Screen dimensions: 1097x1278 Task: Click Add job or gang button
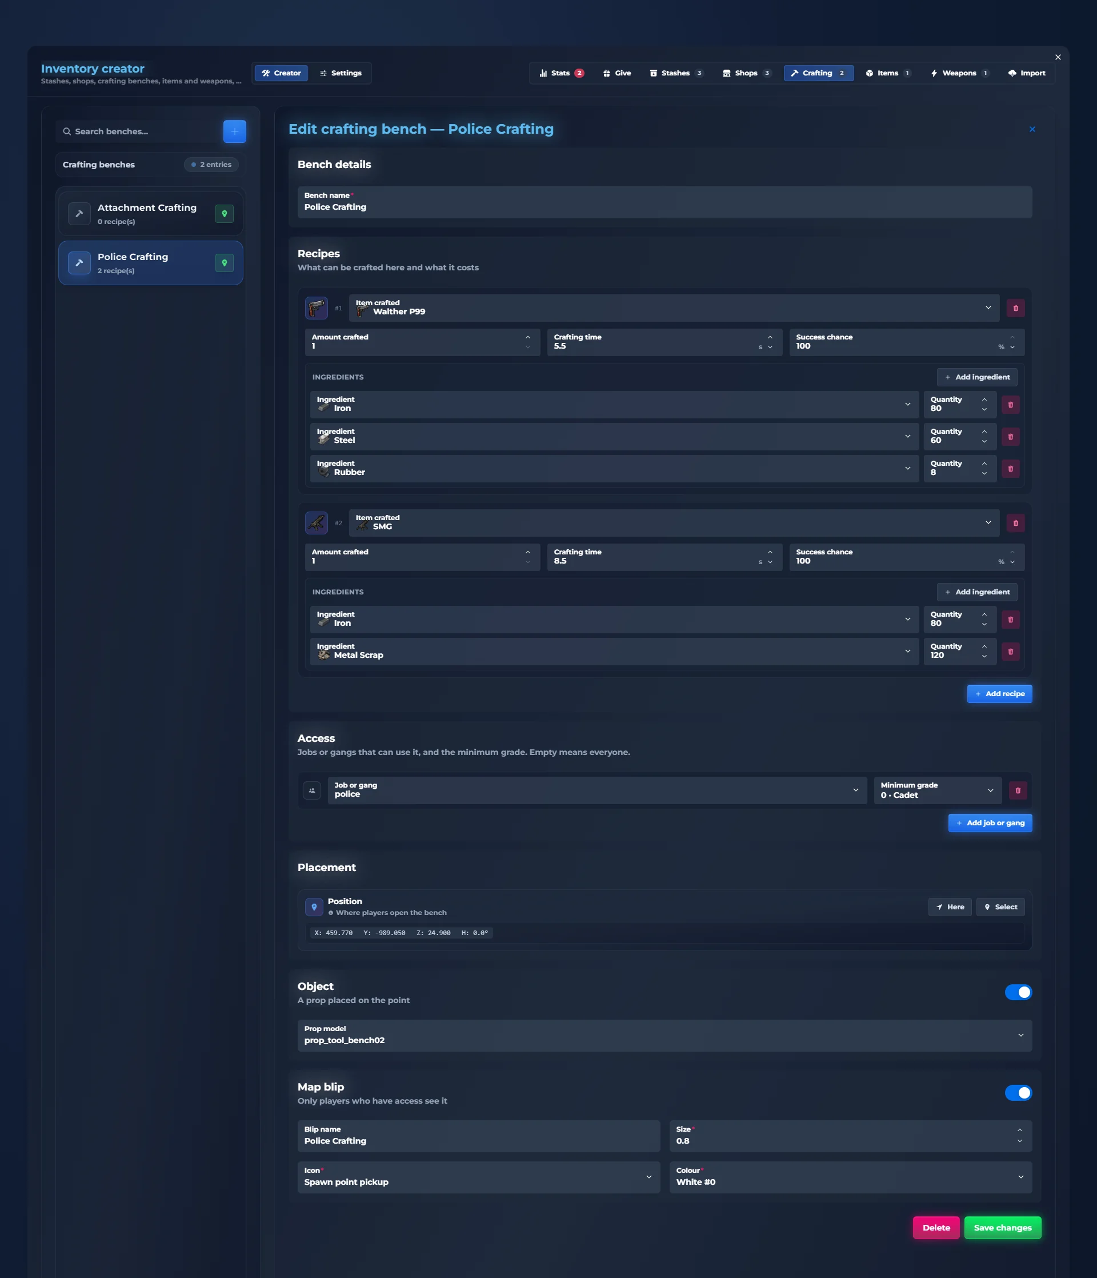[990, 823]
